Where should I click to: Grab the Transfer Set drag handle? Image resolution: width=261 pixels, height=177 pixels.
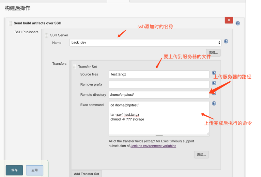75,67
